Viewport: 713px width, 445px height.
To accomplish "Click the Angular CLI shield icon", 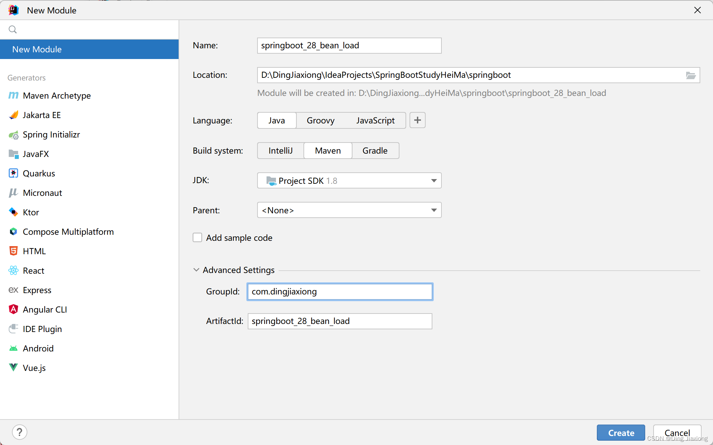I will 13,309.
